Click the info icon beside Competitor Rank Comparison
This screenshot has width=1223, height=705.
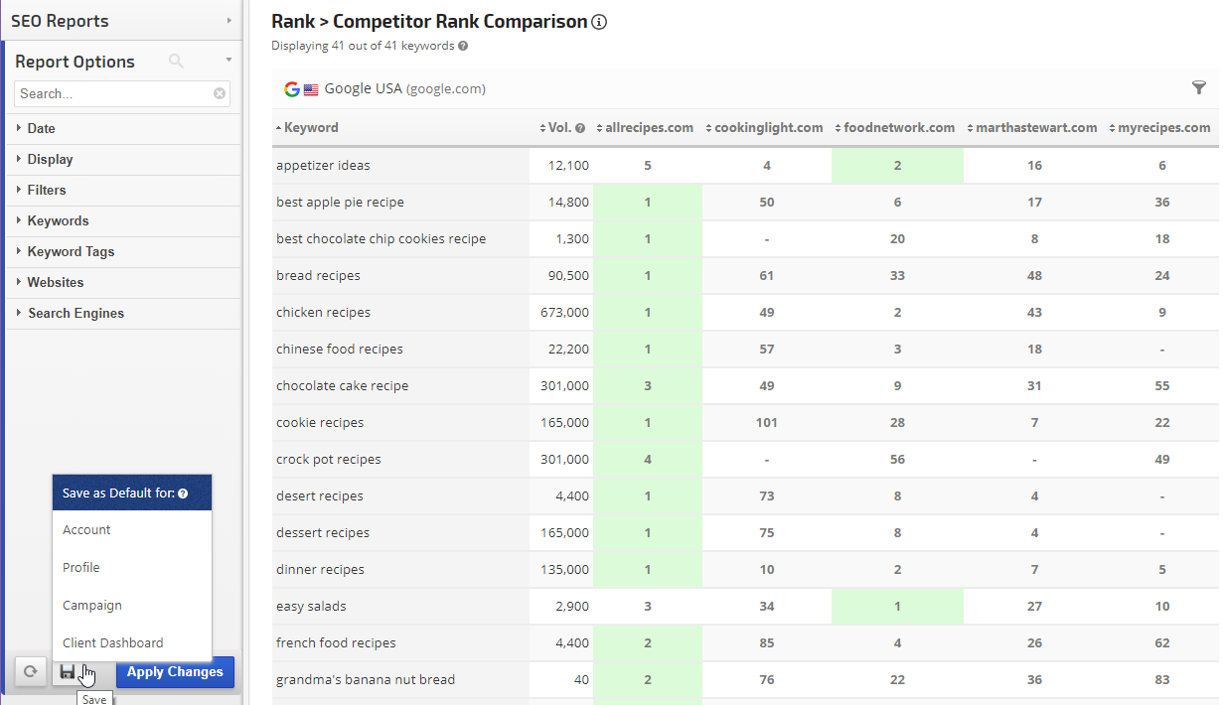point(599,22)
